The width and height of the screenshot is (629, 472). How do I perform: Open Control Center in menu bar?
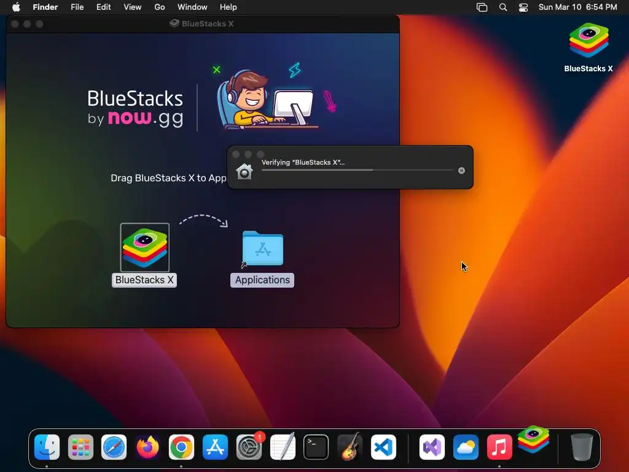click(523, 7)
